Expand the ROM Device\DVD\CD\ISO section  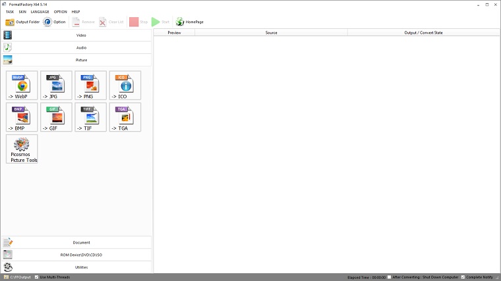click(x=76, y=255)
